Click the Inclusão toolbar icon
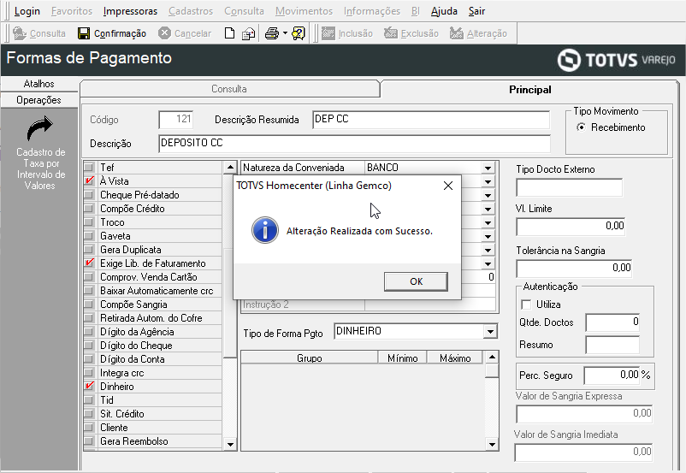Image resolution: width=686 pixels, height=473 pixels. pos(328,33)
